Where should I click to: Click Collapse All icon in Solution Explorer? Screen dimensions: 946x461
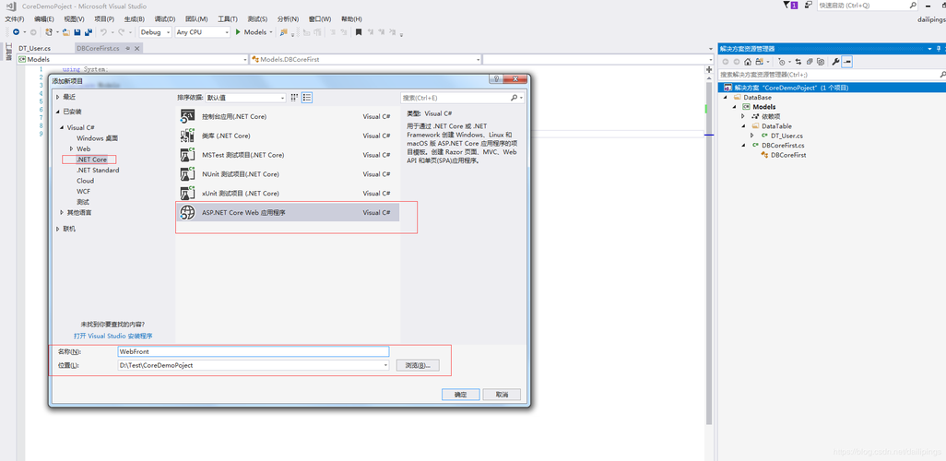(x=810, y=62)
